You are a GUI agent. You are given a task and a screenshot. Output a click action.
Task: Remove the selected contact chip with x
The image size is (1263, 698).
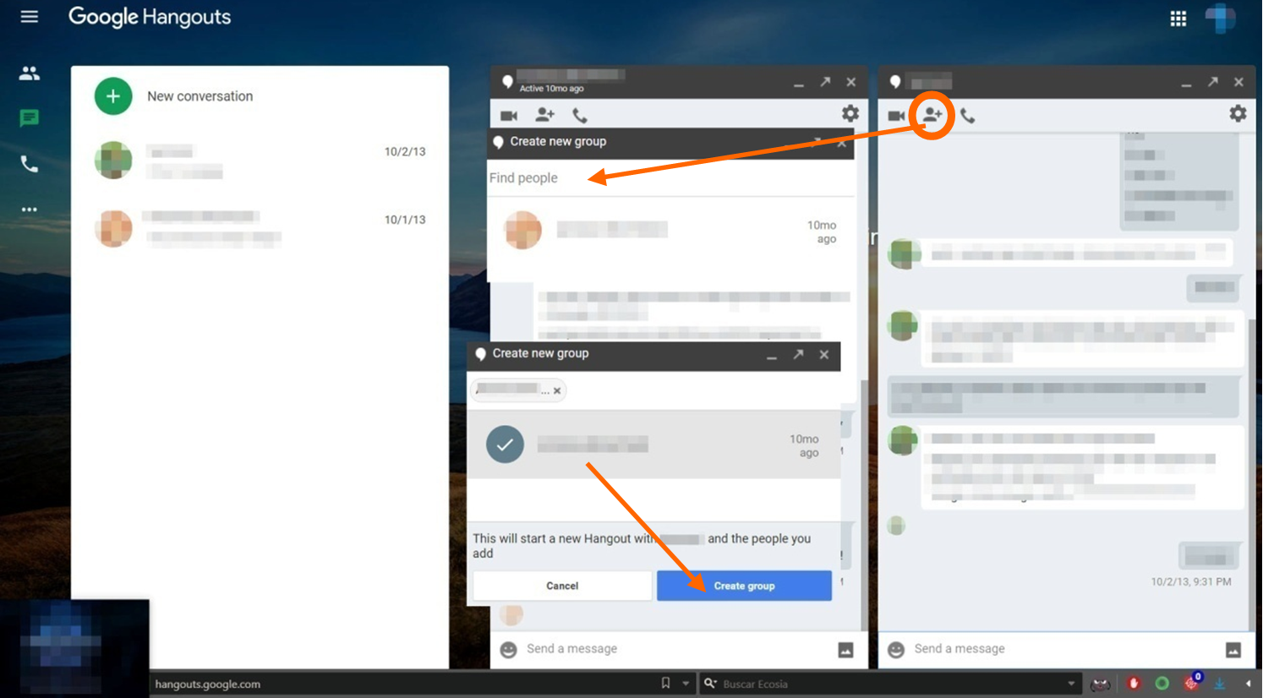tap(557, 390)
